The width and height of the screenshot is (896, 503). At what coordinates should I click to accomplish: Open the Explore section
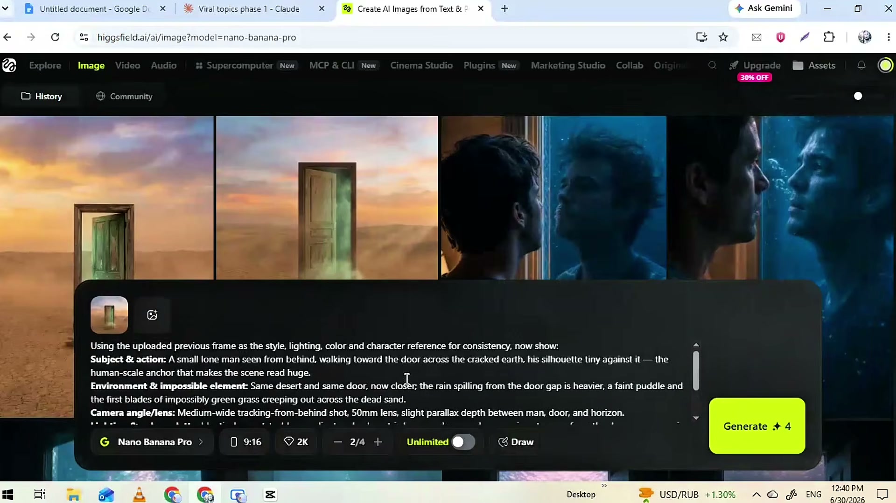pos(45,65)
